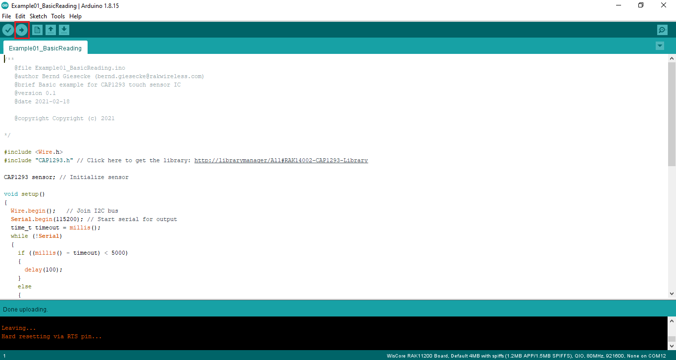Image resolution: width=676 pixels, height=360 pixels.
Task: Click editor scrollbar down arrow
Action: [x=672, y=293]
